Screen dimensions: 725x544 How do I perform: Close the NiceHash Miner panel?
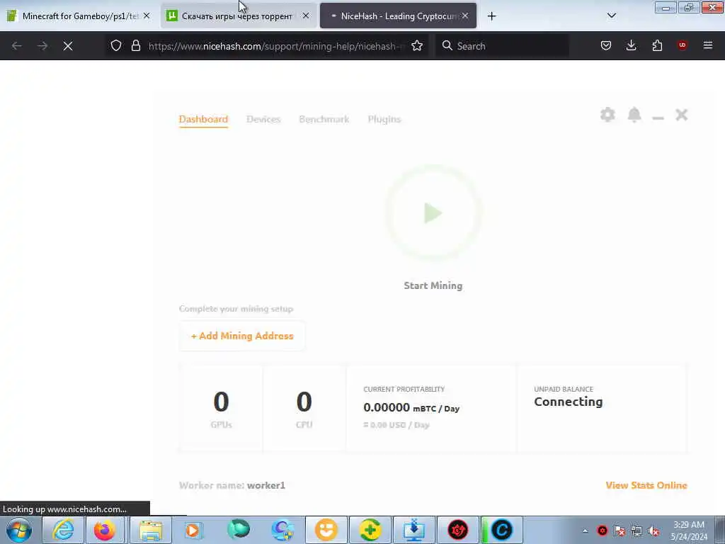click(682, 115)
